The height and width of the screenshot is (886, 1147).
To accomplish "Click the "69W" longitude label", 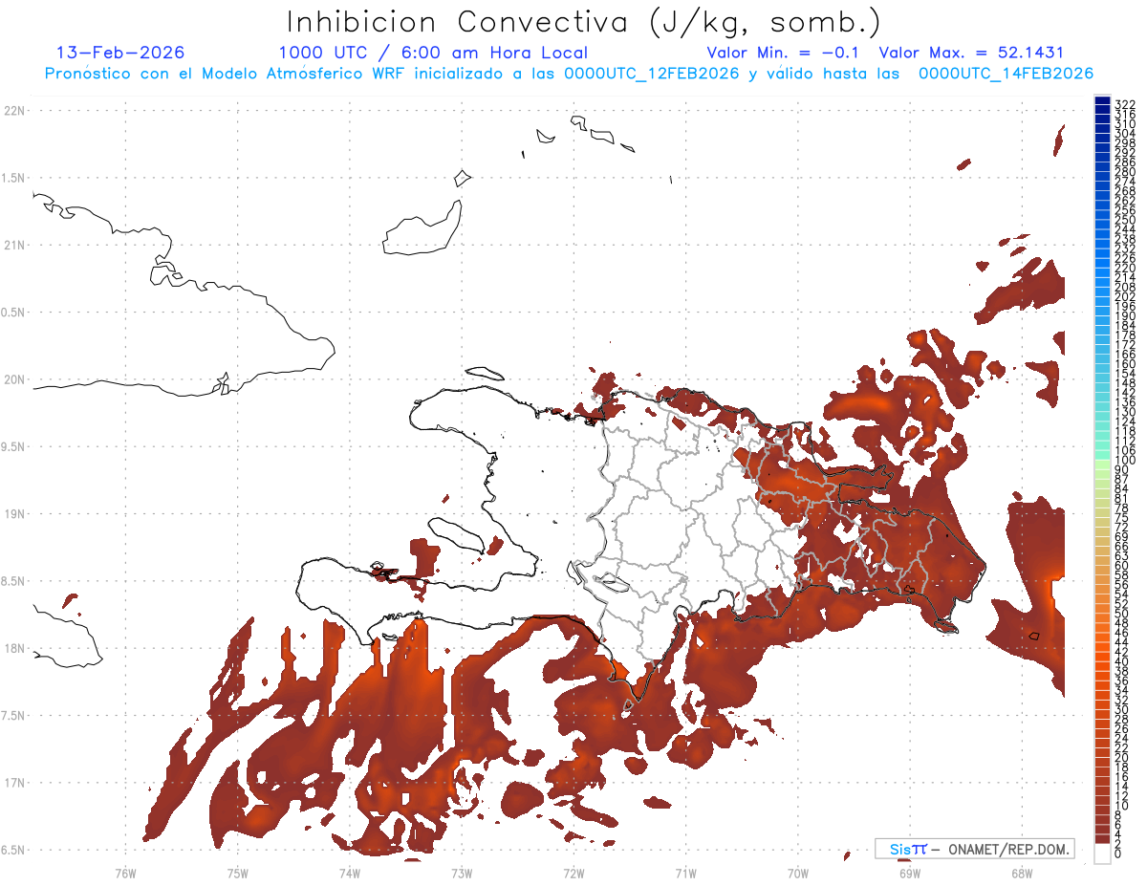I will coord(909,873).
